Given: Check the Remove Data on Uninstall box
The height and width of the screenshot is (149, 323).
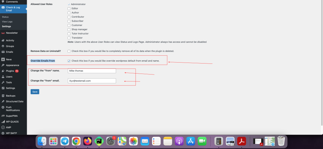Looking at the screenshot, I should click(x=69, y=51).
